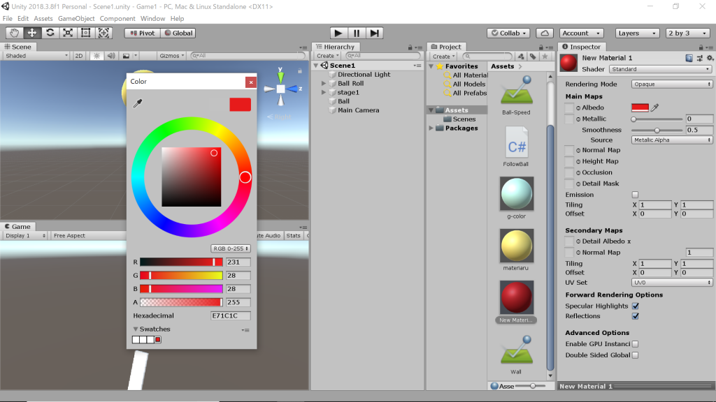Toggle Global handle rotation
The height and width of the screenshot is (402, 716).
coord(178,33)
